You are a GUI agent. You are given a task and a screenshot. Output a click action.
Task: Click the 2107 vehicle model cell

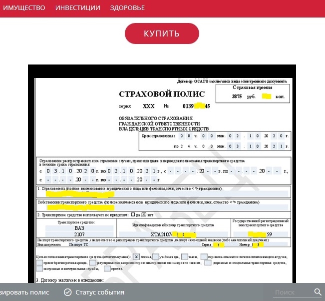coord(79,234)
